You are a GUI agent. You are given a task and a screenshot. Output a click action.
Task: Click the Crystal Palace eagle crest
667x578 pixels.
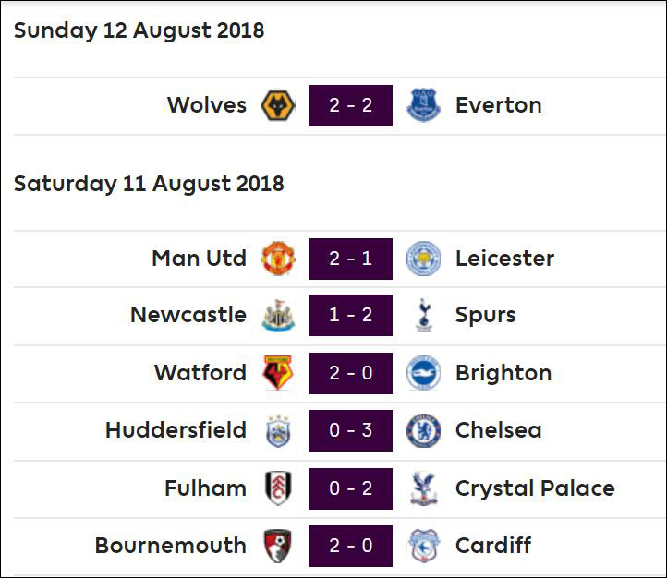(424, 488)
